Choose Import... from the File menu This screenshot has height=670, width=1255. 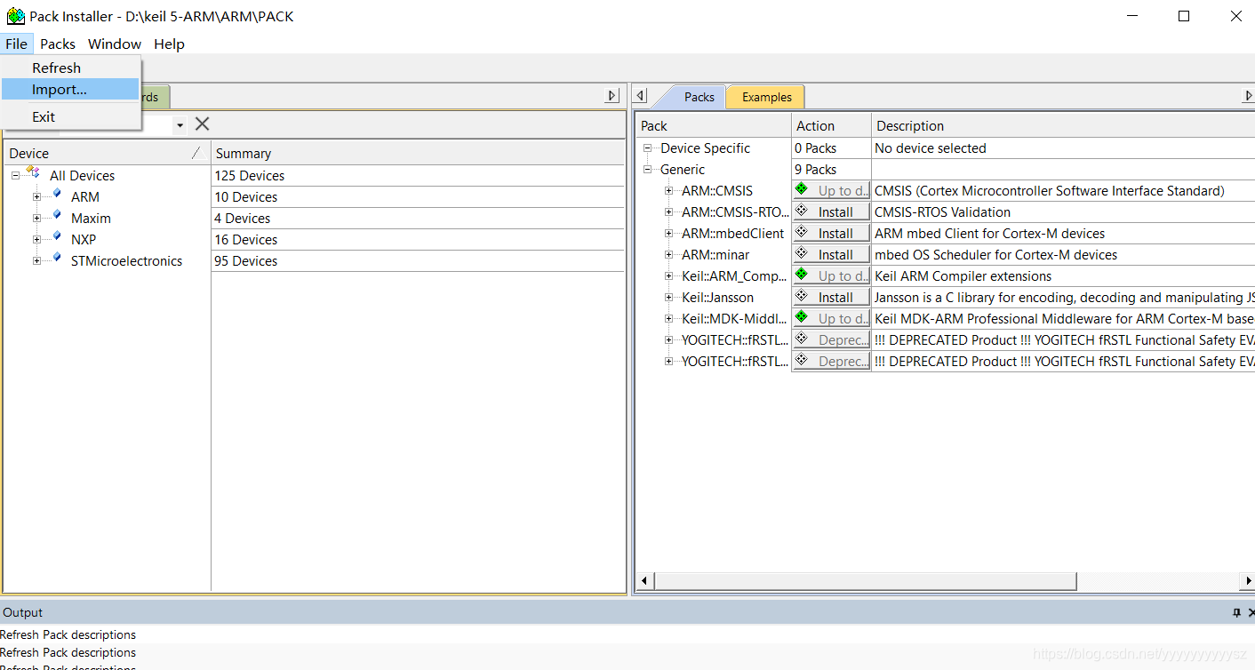point(70,89)
